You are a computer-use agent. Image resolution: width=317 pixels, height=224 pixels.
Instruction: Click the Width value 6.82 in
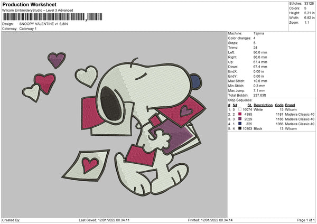309,18
